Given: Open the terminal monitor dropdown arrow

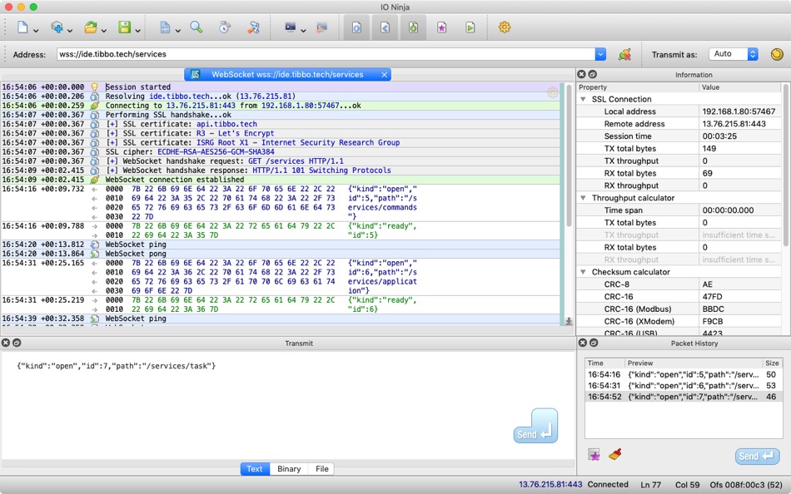Looking at the screenshot, I should pyautogui.click(x=303, y=31).
